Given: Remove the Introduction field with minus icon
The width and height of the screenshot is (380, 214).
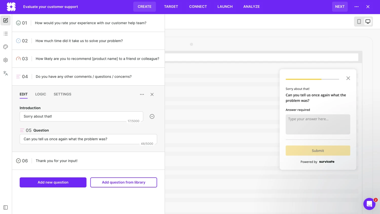Looking at the screenshot, I should (152, 116).
